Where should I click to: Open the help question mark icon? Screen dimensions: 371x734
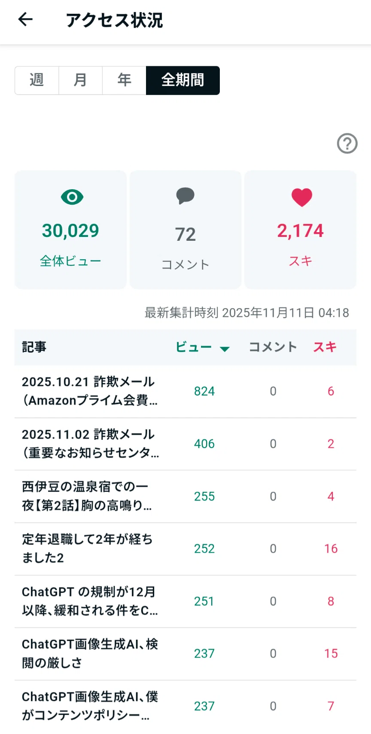(347, 144)
